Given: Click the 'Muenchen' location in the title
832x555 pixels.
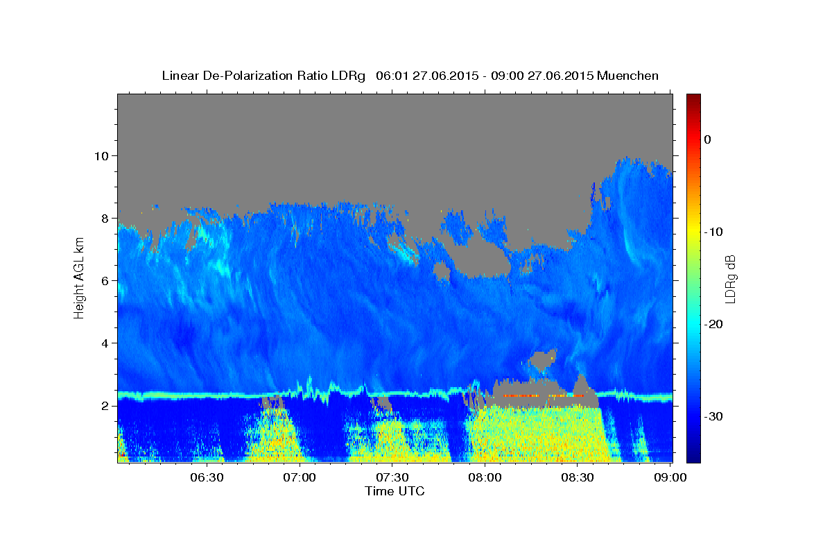Looking at the screenshot, I should point(628,76).
